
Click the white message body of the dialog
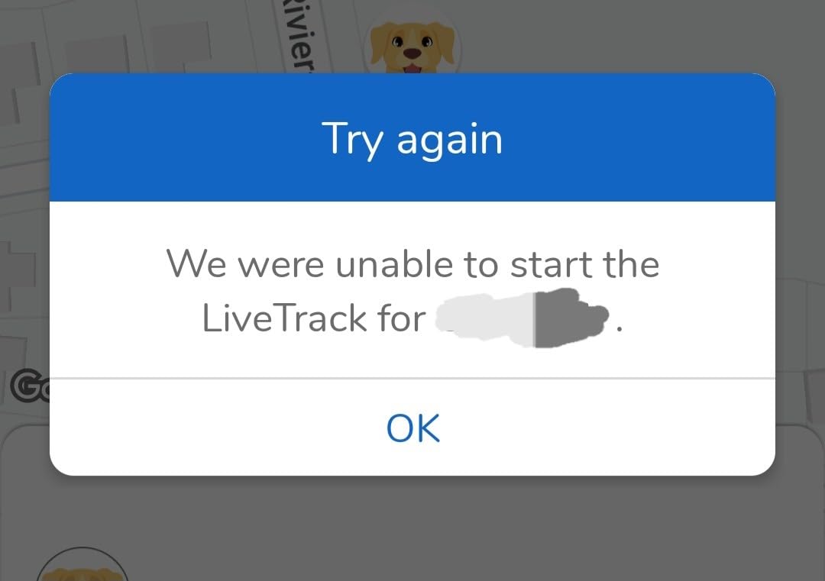(x=412, y=289)
